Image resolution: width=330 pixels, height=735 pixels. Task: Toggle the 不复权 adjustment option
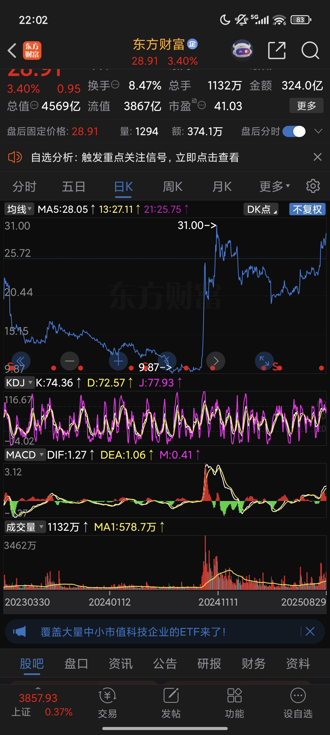coord(307,209)
